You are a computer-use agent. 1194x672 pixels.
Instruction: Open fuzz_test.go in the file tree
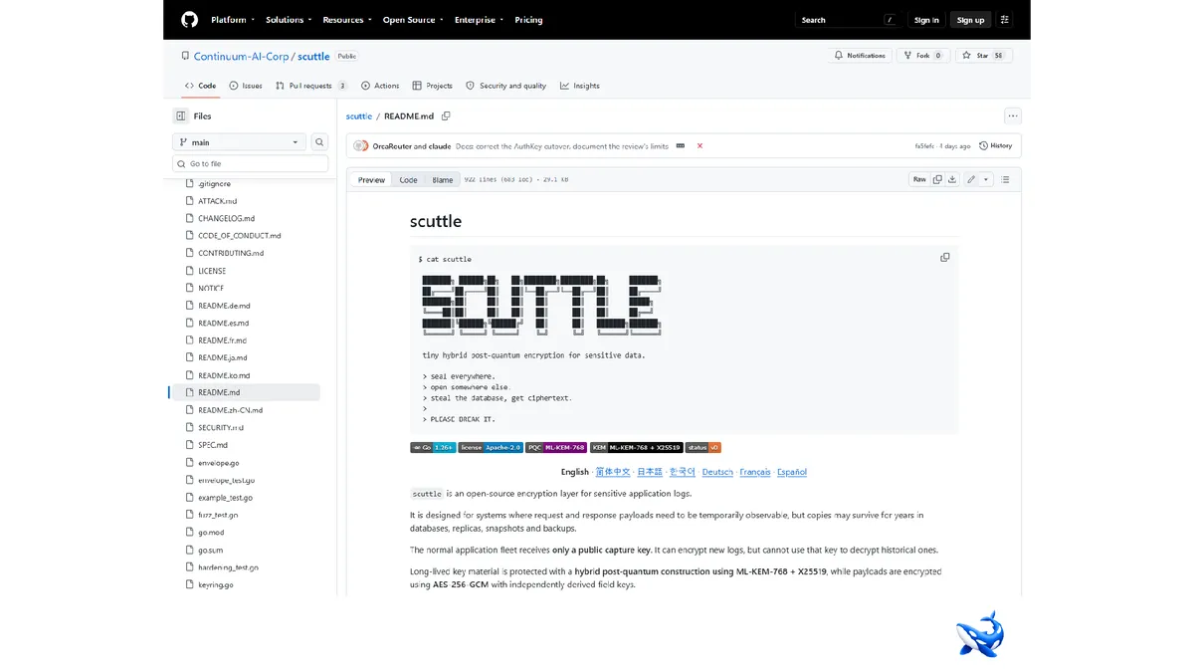pyautogui.click(x=218, y=515)
